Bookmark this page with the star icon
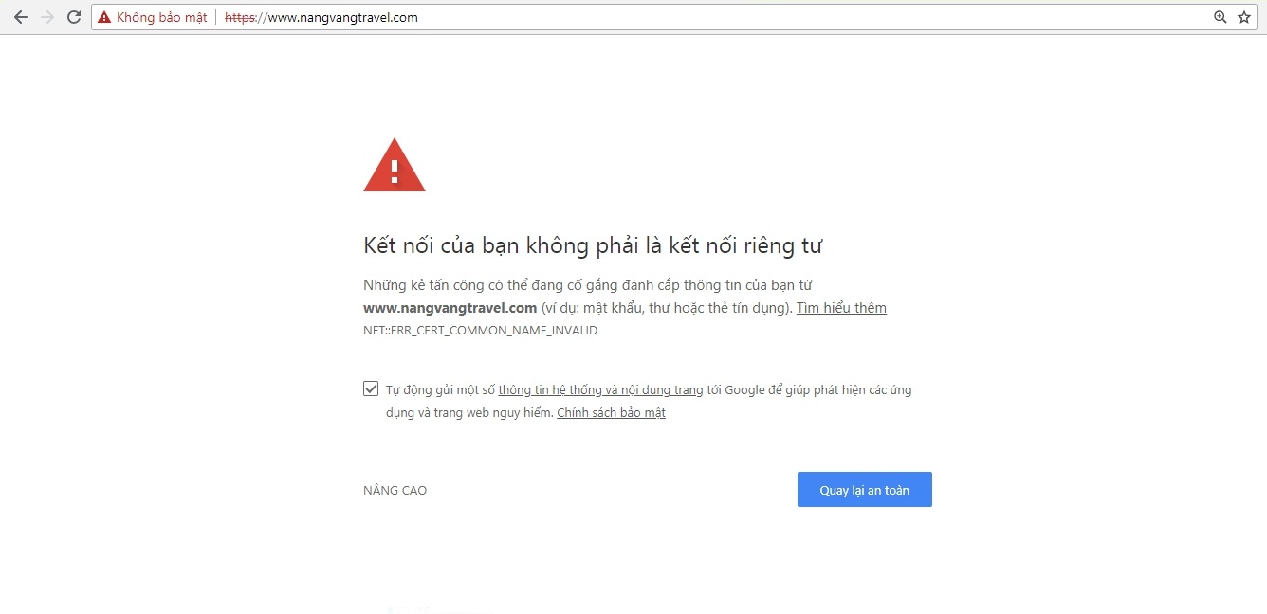 (1244, 17)
